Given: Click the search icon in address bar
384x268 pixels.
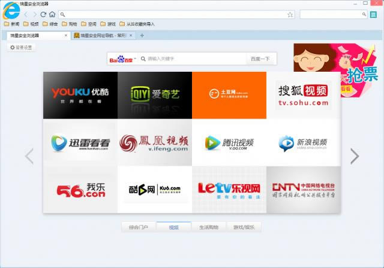Looking at the screenshot, I should [62, 14].
